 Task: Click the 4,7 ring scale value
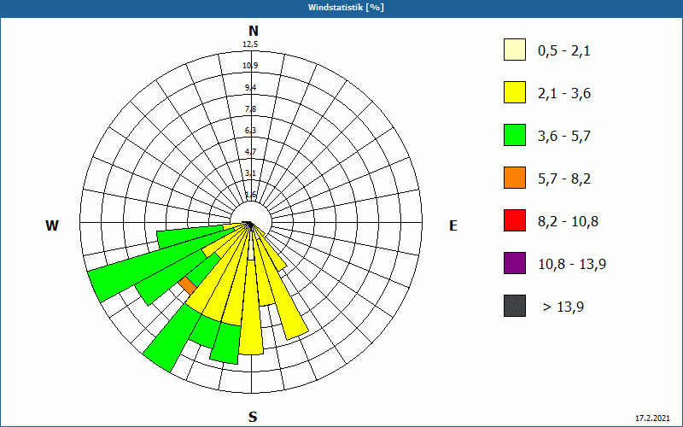pos(250,152)
